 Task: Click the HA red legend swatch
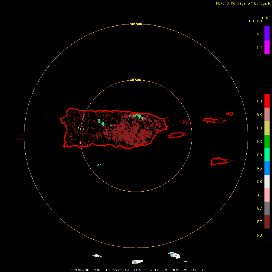pos(267,101)
